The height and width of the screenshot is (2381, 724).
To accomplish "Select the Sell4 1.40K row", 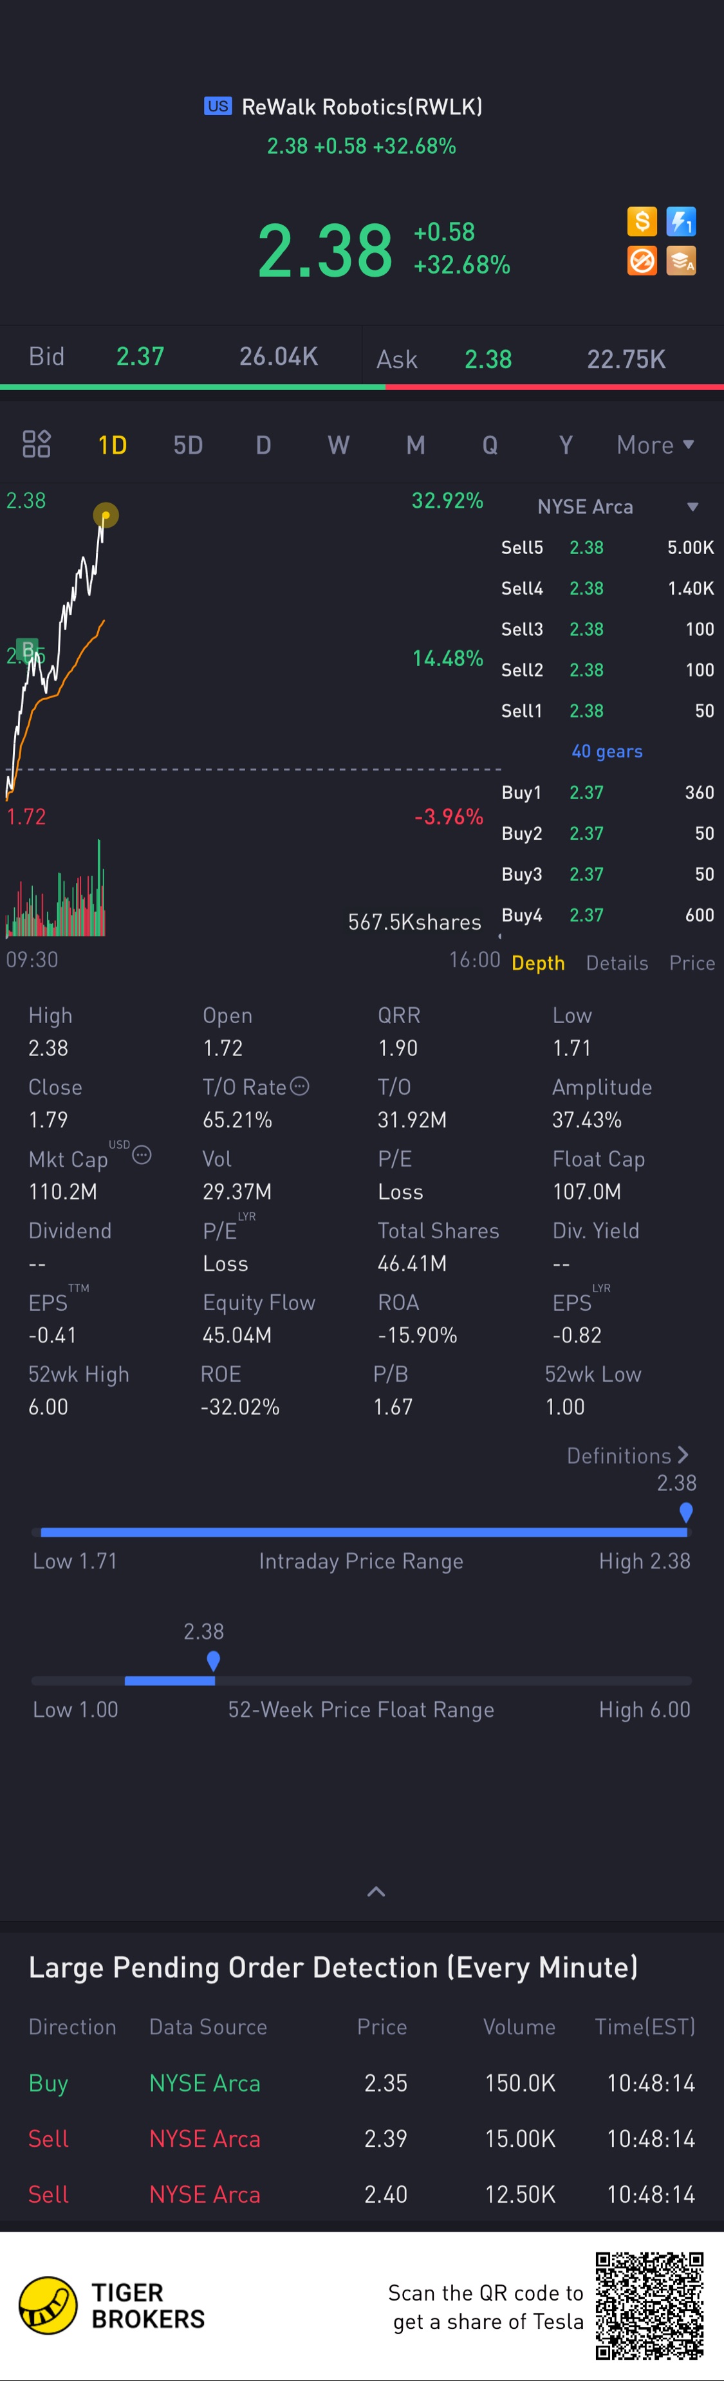I will pos(608,588).
